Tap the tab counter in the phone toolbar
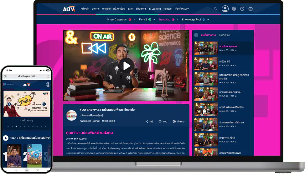 tap(37, 170)
